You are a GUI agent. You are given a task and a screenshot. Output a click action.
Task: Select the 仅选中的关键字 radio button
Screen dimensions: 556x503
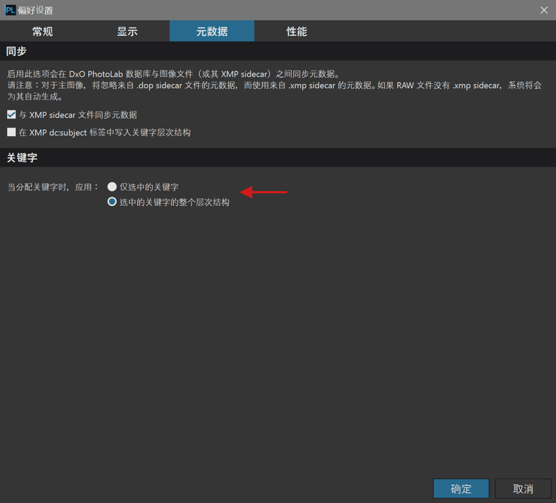point(112,186)
